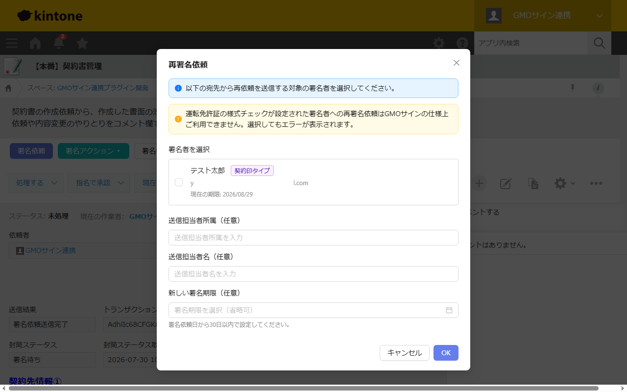Click the 署名待ち envelope status value

pos(52,360)
